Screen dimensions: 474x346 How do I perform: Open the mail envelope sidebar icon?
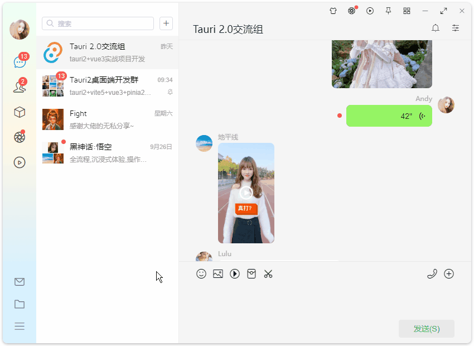(x=20, y=282)
